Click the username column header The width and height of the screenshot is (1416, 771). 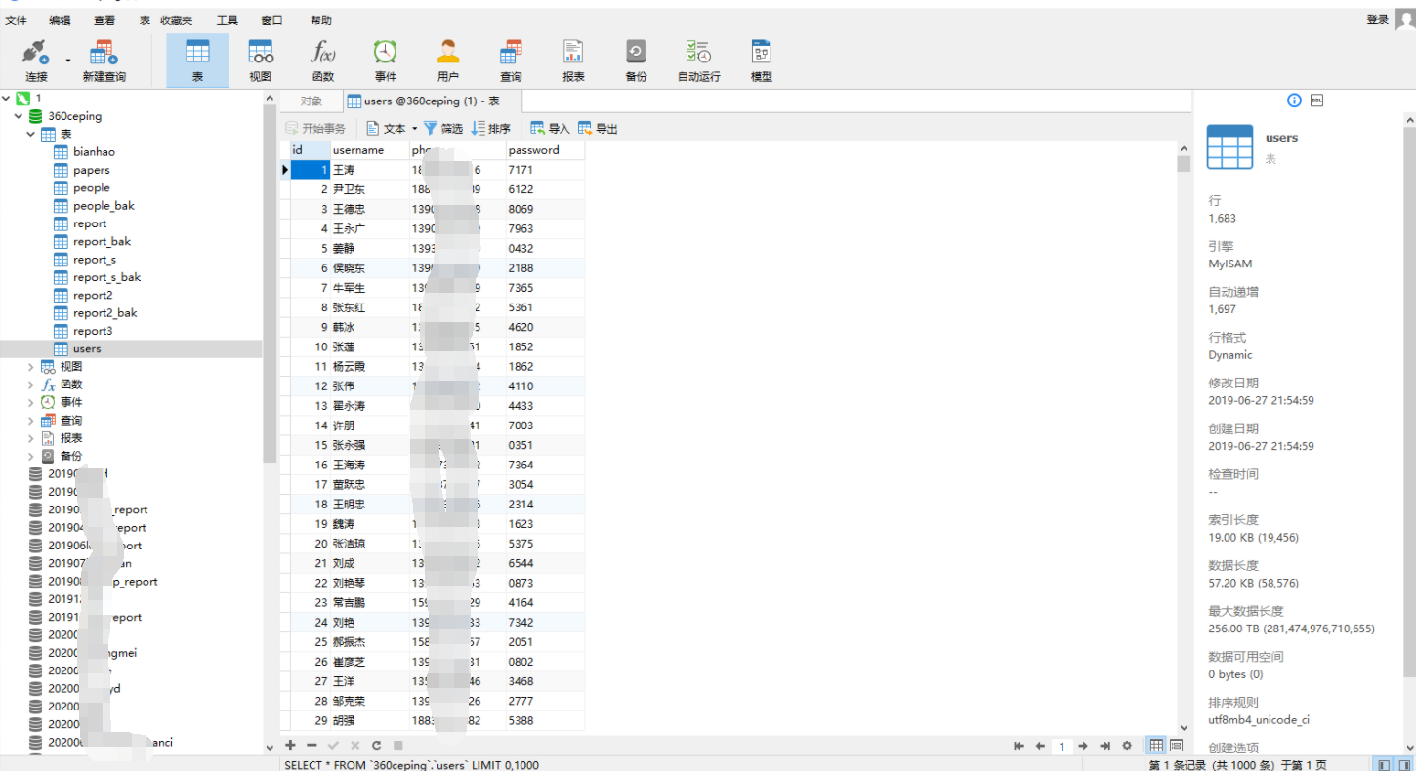[369, 150]
